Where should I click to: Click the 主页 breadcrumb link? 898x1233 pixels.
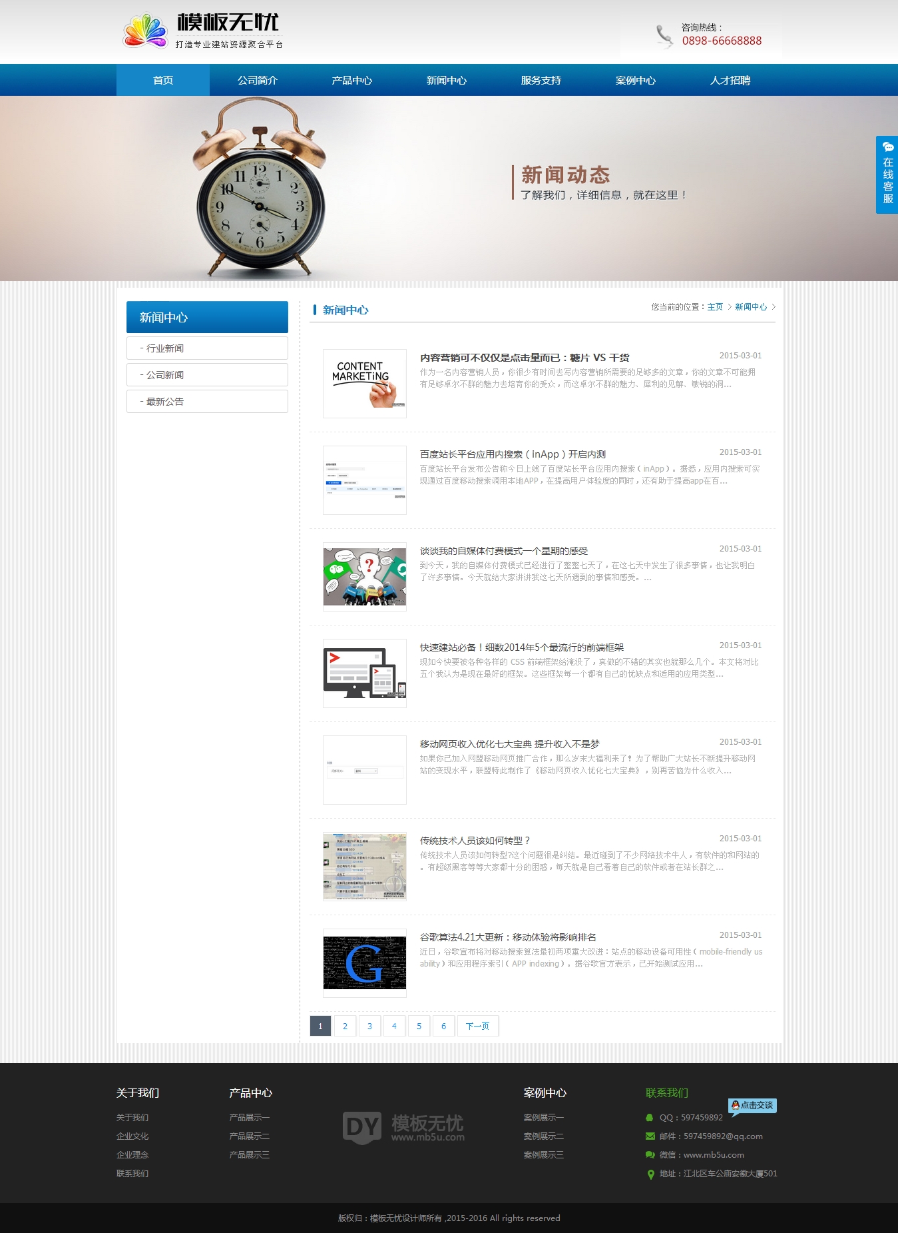point(714,307)
